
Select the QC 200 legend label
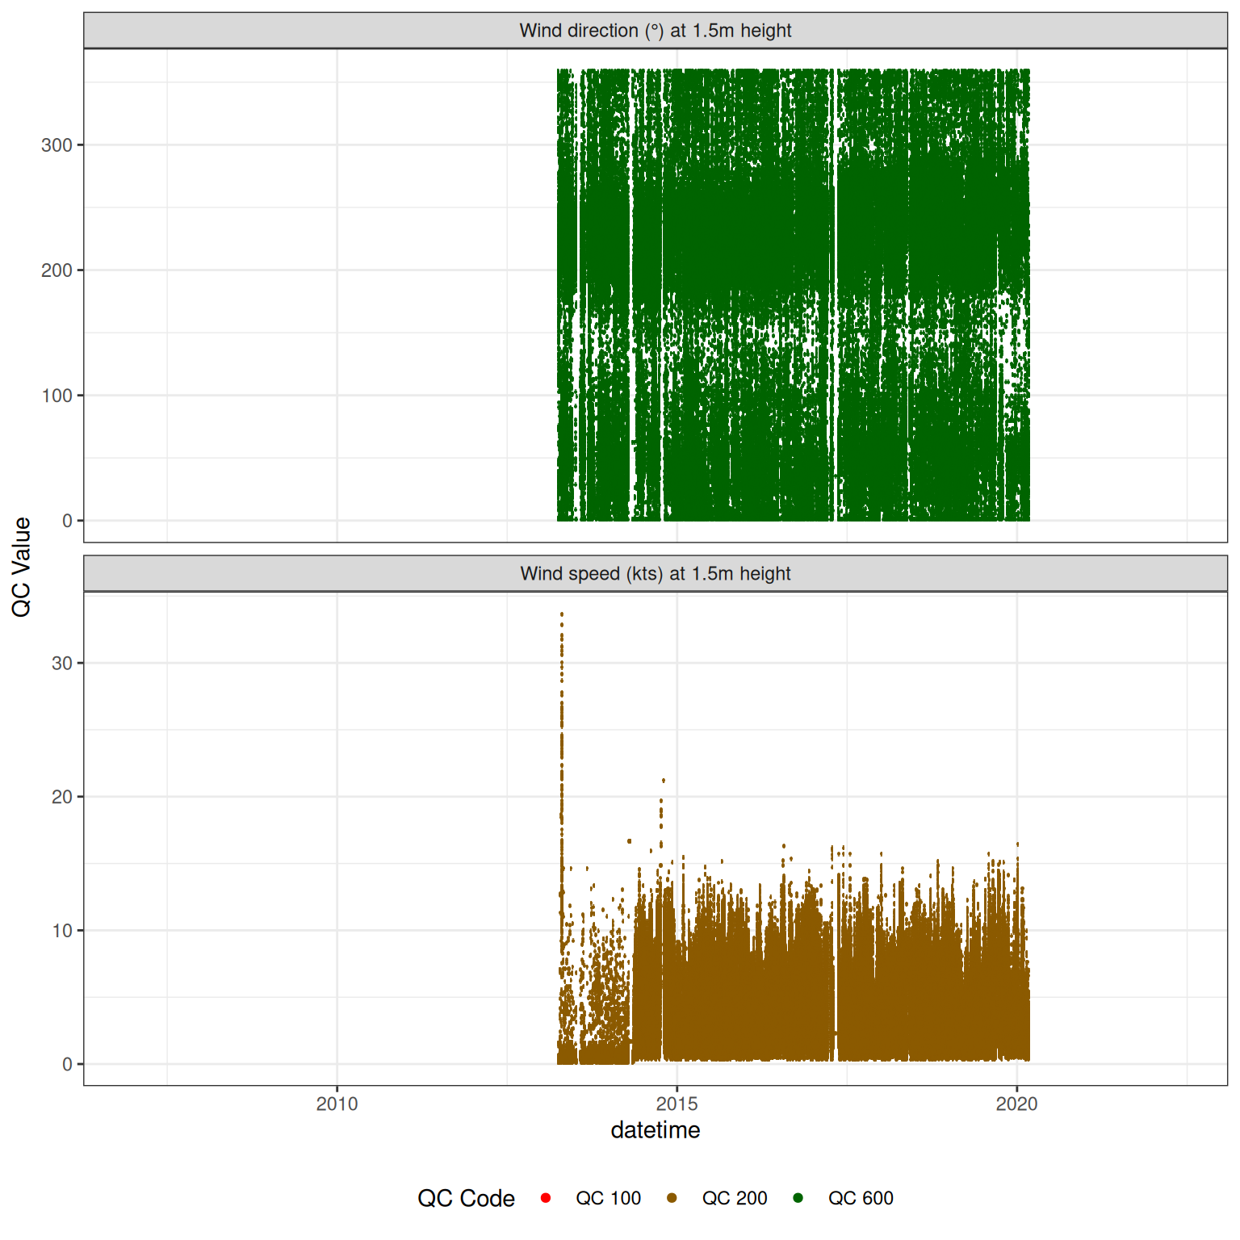click(x=734, y=1198)
